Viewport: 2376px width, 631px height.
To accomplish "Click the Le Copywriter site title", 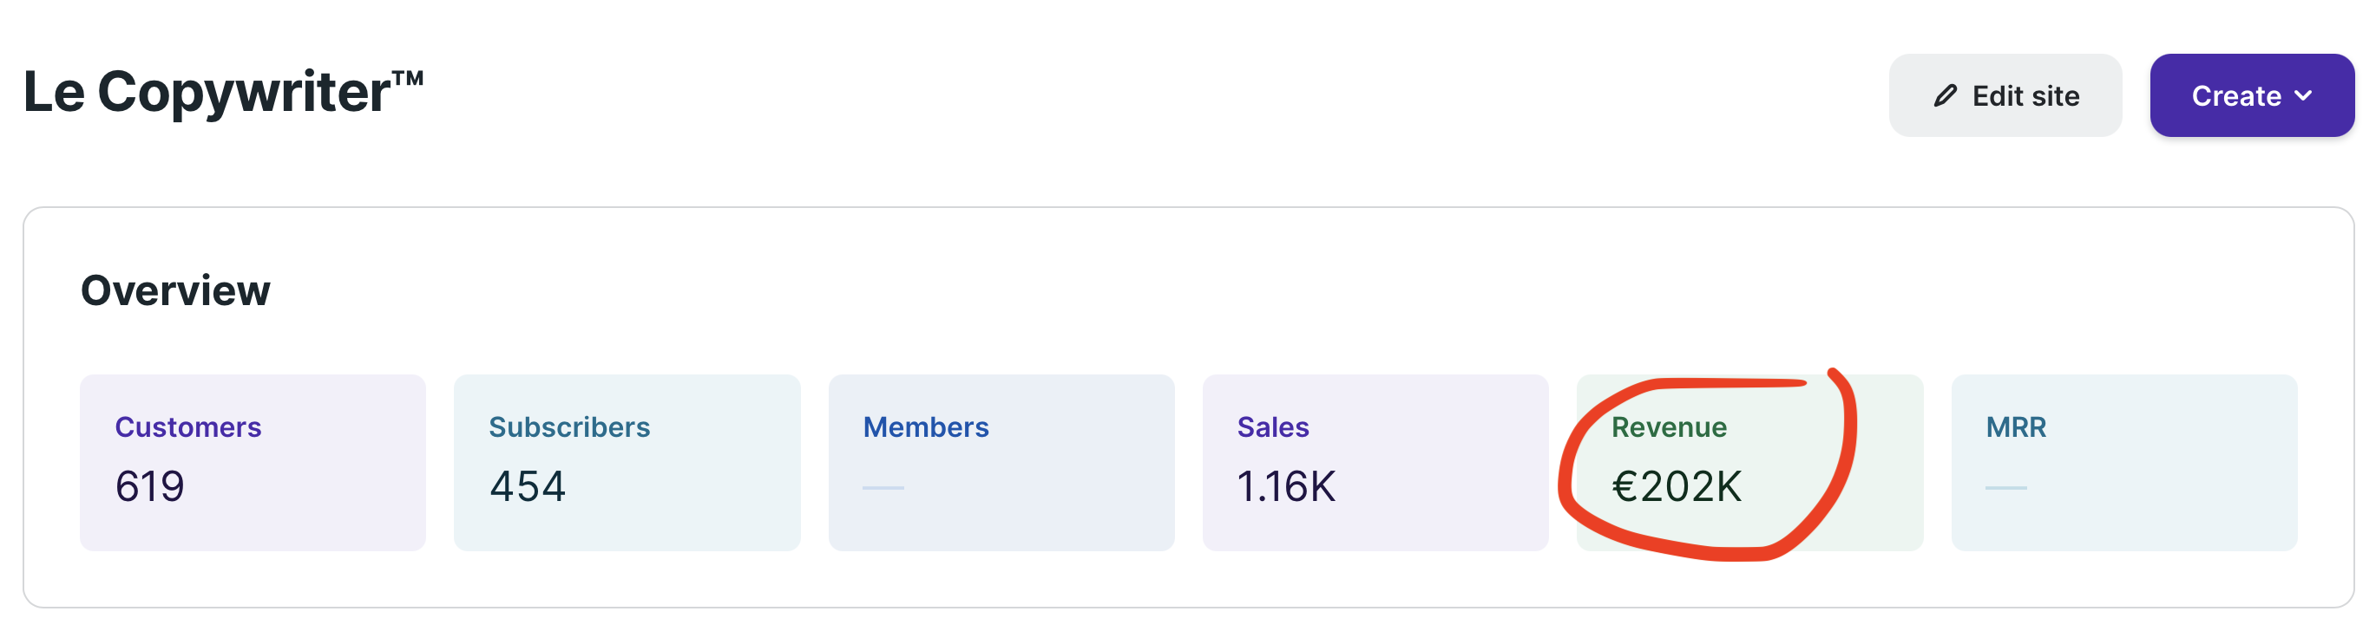I will [x=223, y=92].
